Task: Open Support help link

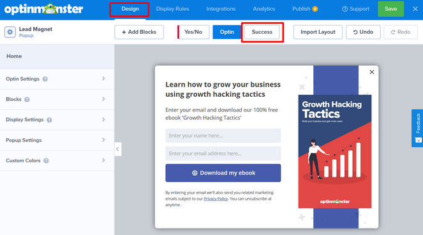Action: coord(355,9)
